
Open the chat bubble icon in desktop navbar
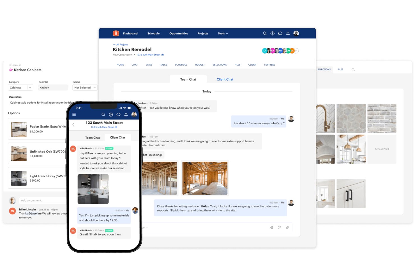pos(280,33)
